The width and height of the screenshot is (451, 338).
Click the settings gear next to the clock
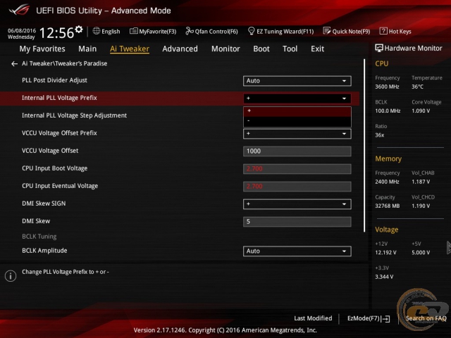point(79,29)
